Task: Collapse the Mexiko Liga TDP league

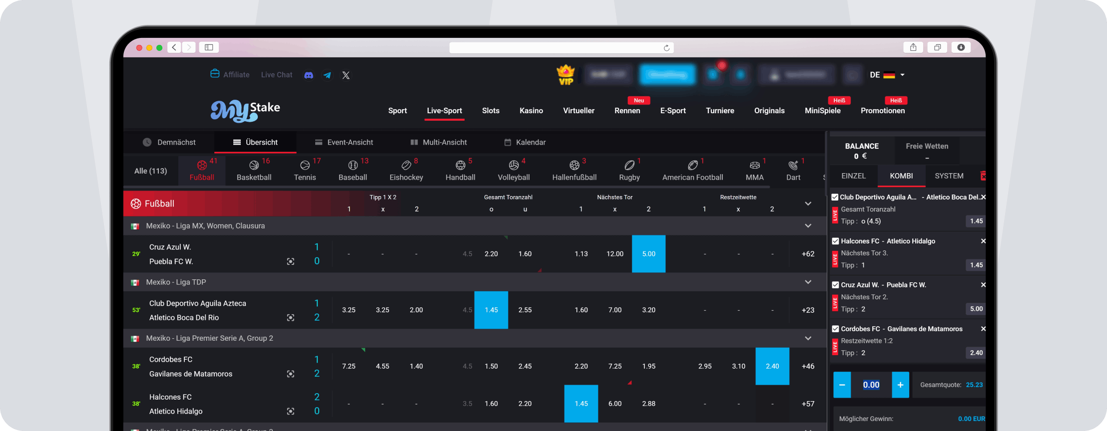Action: point(808,282)
